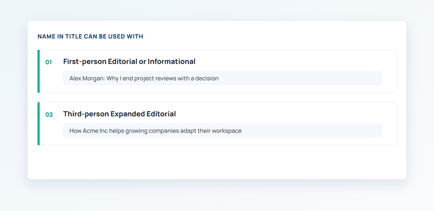Viewport: 434px width, 211px height.
Task: Select the number label 01
Action: pyautogui.click(x=49, y=63)
